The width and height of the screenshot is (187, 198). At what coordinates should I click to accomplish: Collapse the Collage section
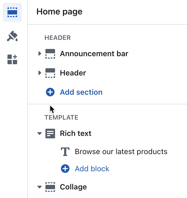40,187
